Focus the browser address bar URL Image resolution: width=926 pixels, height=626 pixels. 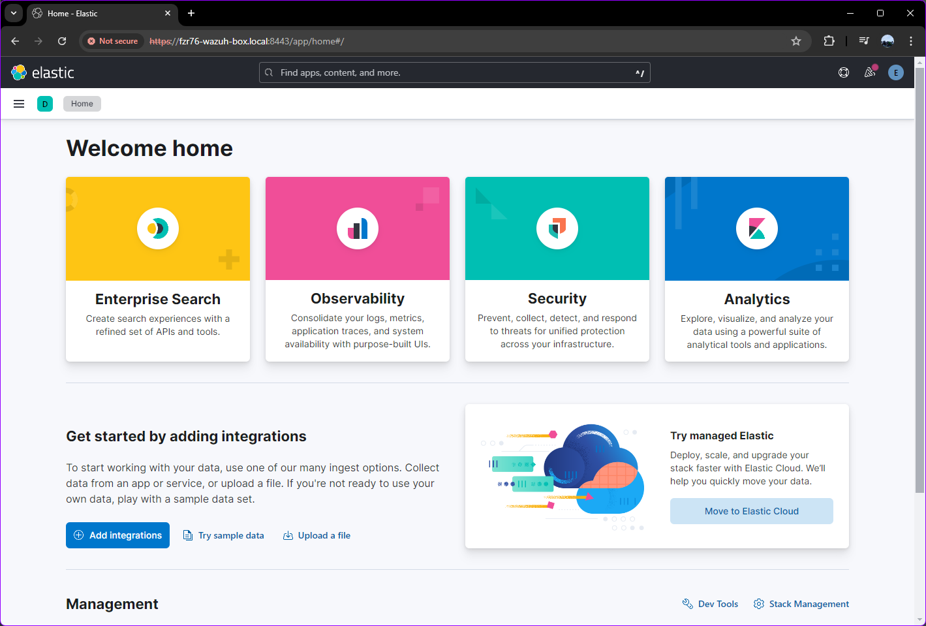pos(247,41)
